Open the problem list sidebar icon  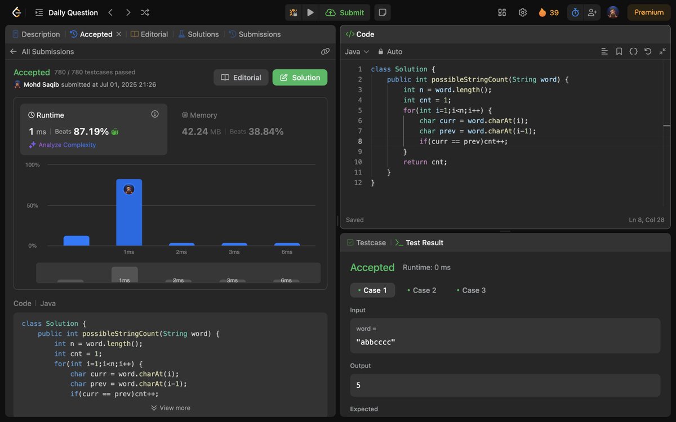coord(39,12)
